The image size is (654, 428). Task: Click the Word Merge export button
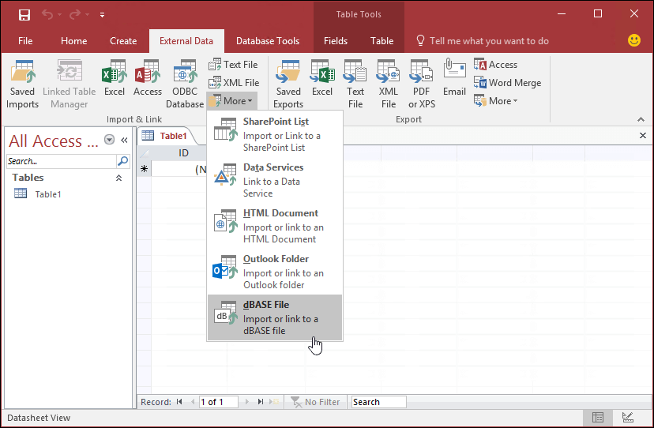click(507, 82)
